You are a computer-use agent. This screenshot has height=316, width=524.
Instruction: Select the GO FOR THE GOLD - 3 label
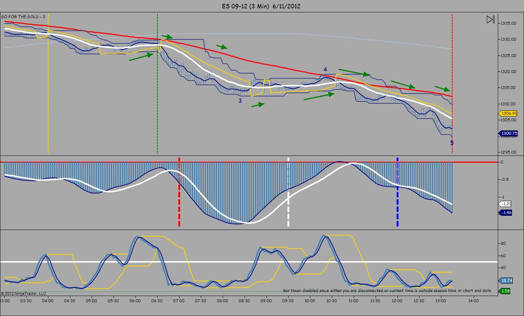point(23,17)
